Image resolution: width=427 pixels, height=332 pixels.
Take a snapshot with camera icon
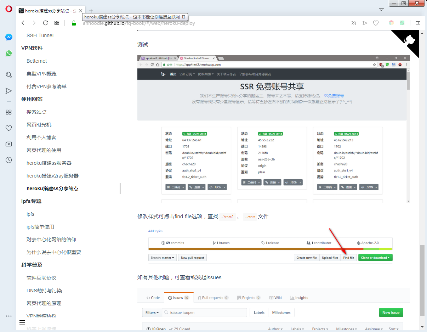[353, 23]
